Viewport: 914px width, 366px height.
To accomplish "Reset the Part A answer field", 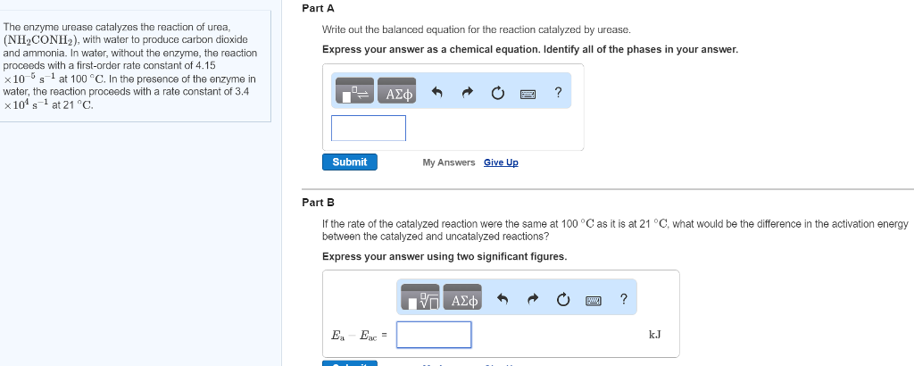I will pos(498,93).
